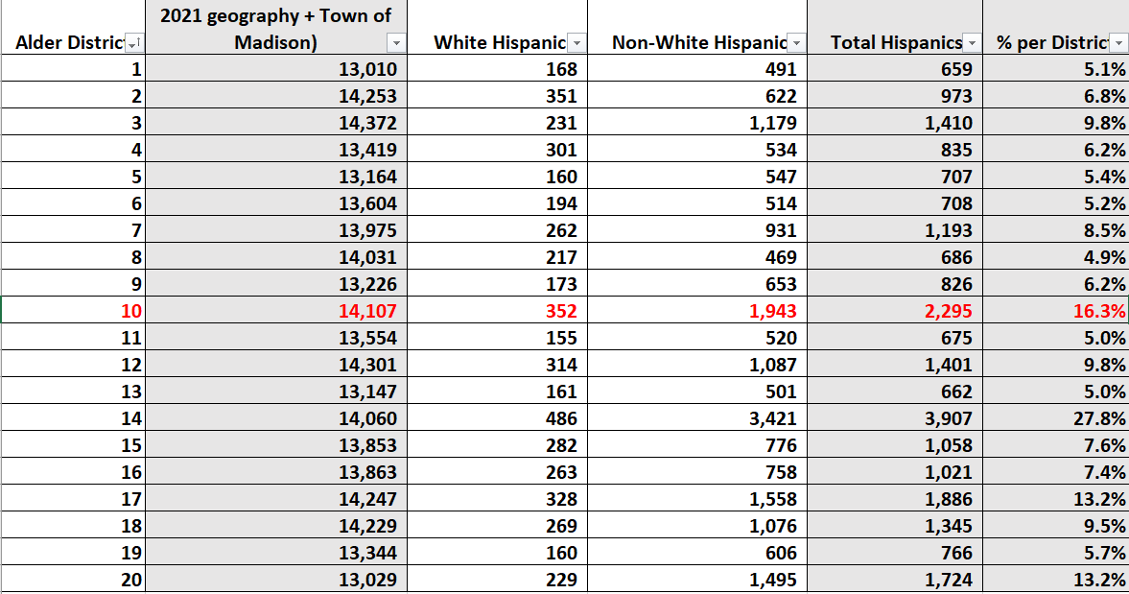Select population cell 14,247
Screen dimensions: 1129x594
pyautogui.click(x=276, y=499)
